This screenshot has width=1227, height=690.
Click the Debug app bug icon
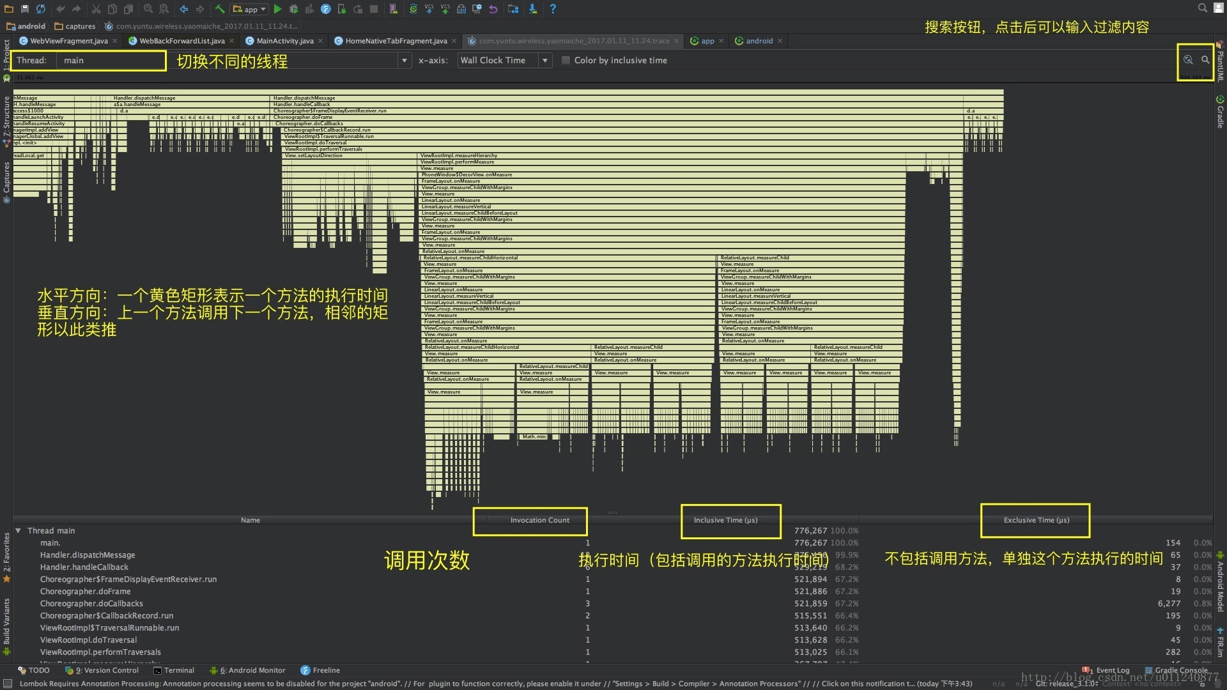(x=294, y=9)
